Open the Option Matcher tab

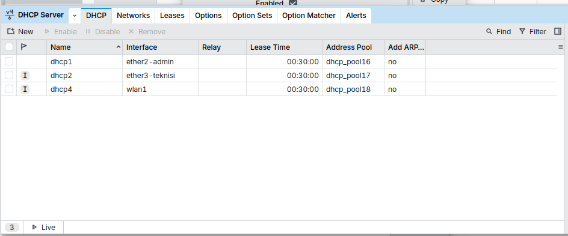[x=309, y=16]
